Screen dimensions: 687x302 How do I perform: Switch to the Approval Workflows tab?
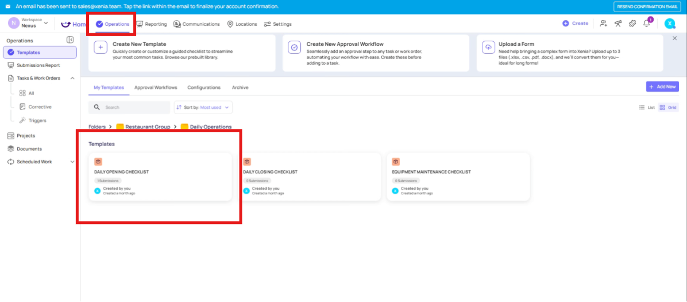(156, 88)
